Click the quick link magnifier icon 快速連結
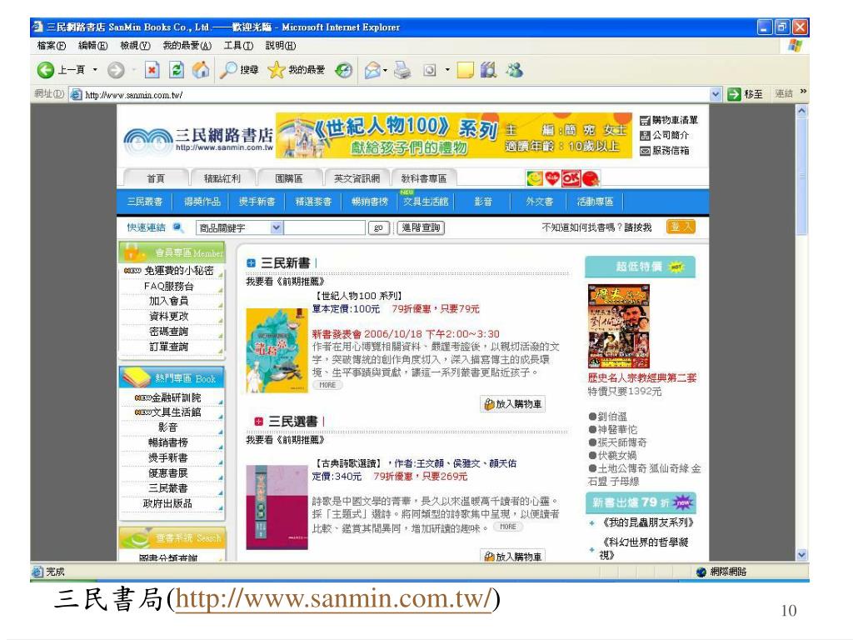The image size is (853, 640). coord(177,227)
